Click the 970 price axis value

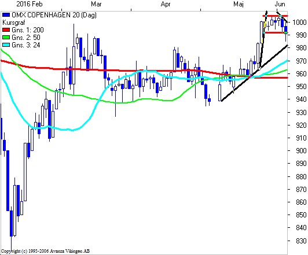[301, 61]
